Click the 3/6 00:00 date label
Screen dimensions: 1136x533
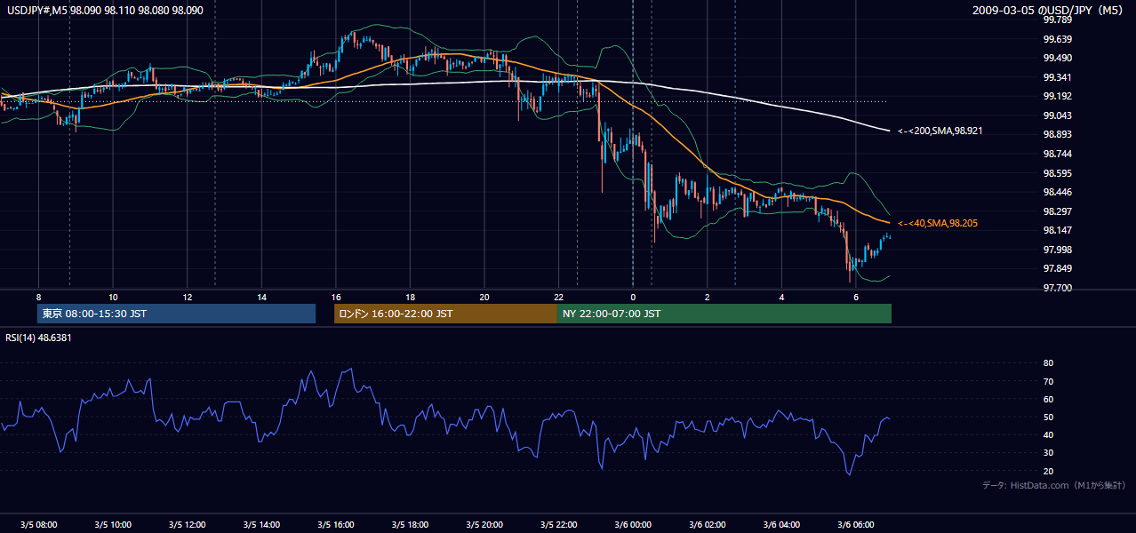[633, 525]
